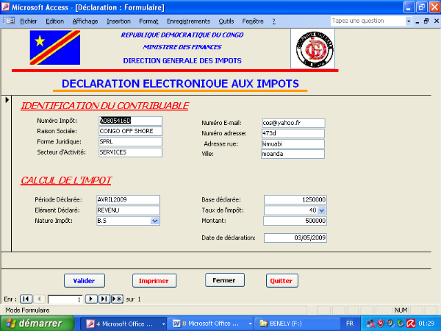Jump to the last record

pos(104,299)
